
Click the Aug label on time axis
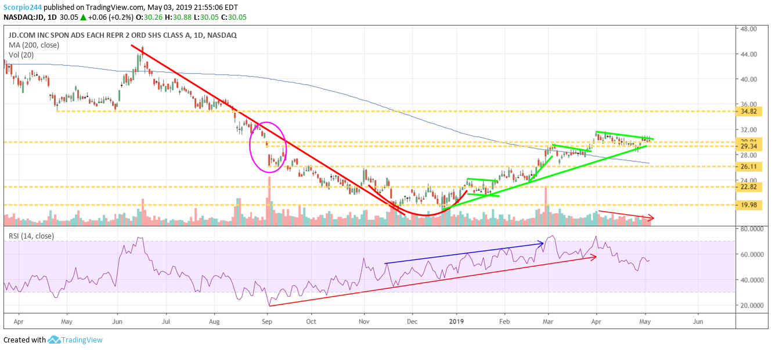pos(215,321)
